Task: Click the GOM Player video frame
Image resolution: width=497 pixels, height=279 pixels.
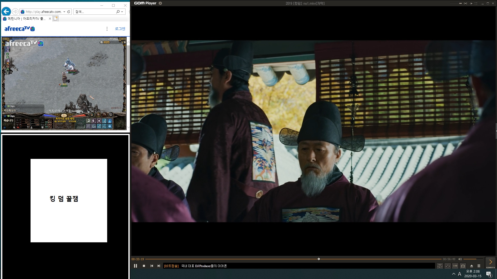Action: [x=313, y=131]
